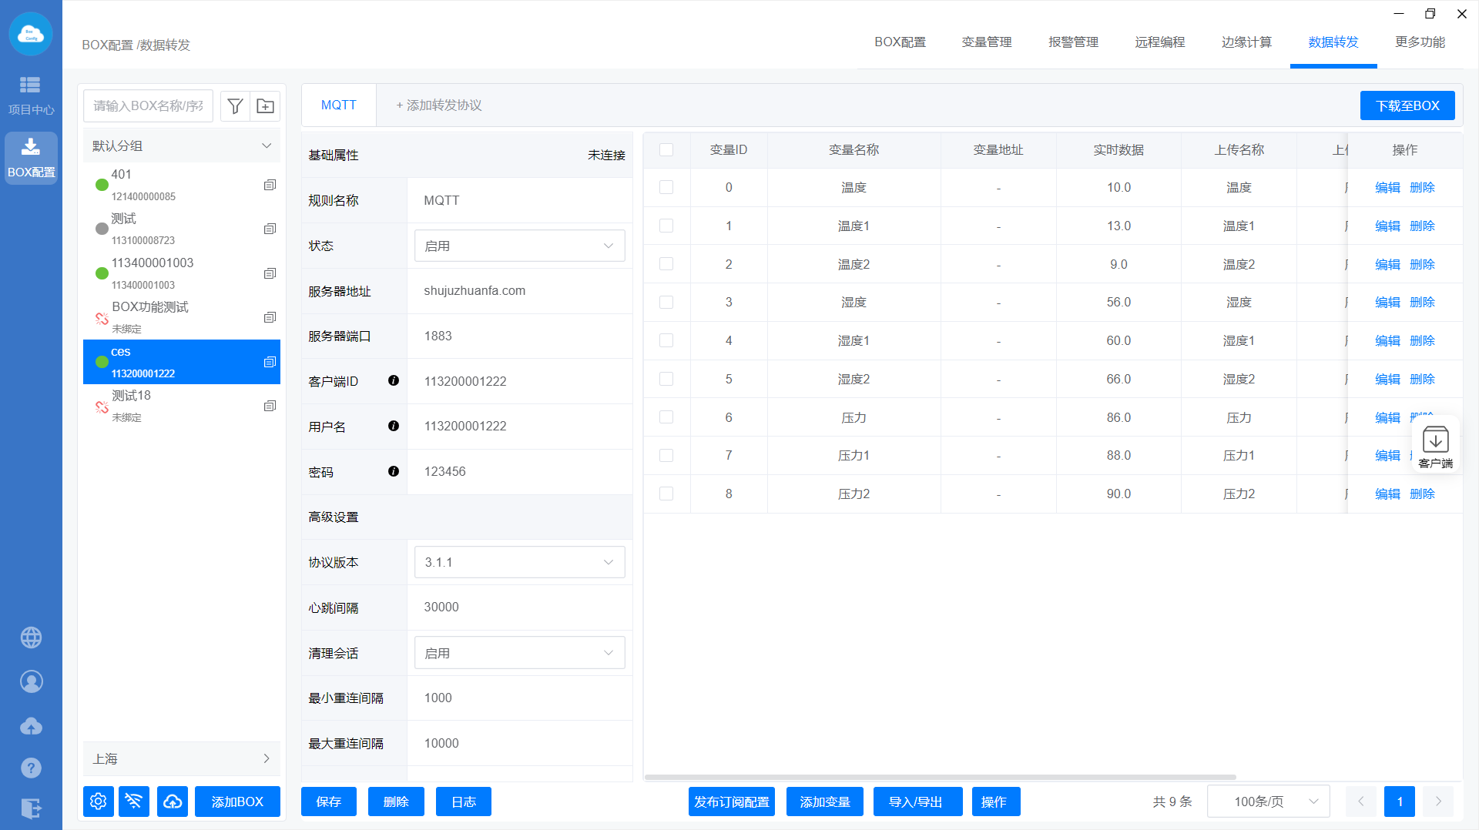
Task: Click the filter funnel icon
Action: coord(235,106)
